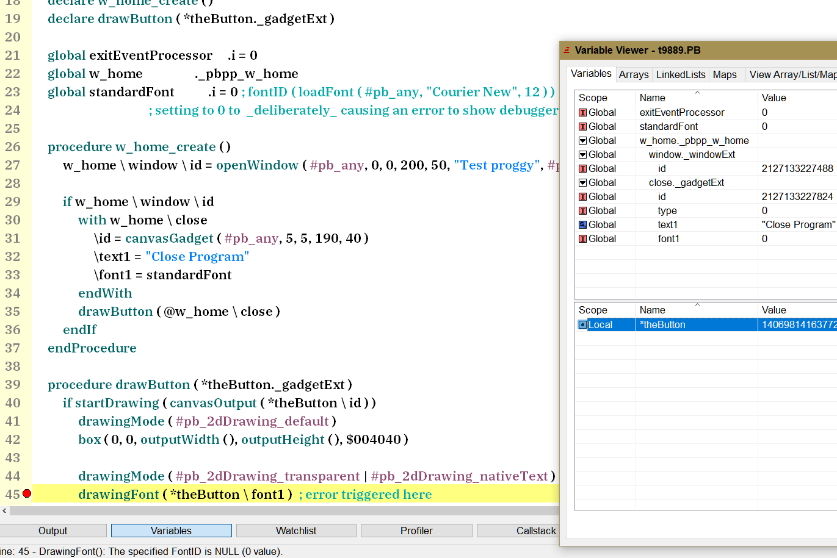Screen dimensions: 837x558
Task: Click the font1 name cell
Action: (x=669, y=238)
